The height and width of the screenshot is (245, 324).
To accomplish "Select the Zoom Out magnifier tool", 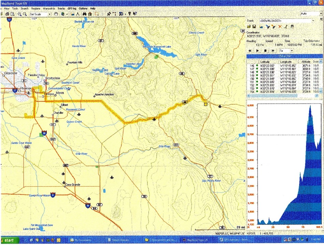I will point(25,14).
